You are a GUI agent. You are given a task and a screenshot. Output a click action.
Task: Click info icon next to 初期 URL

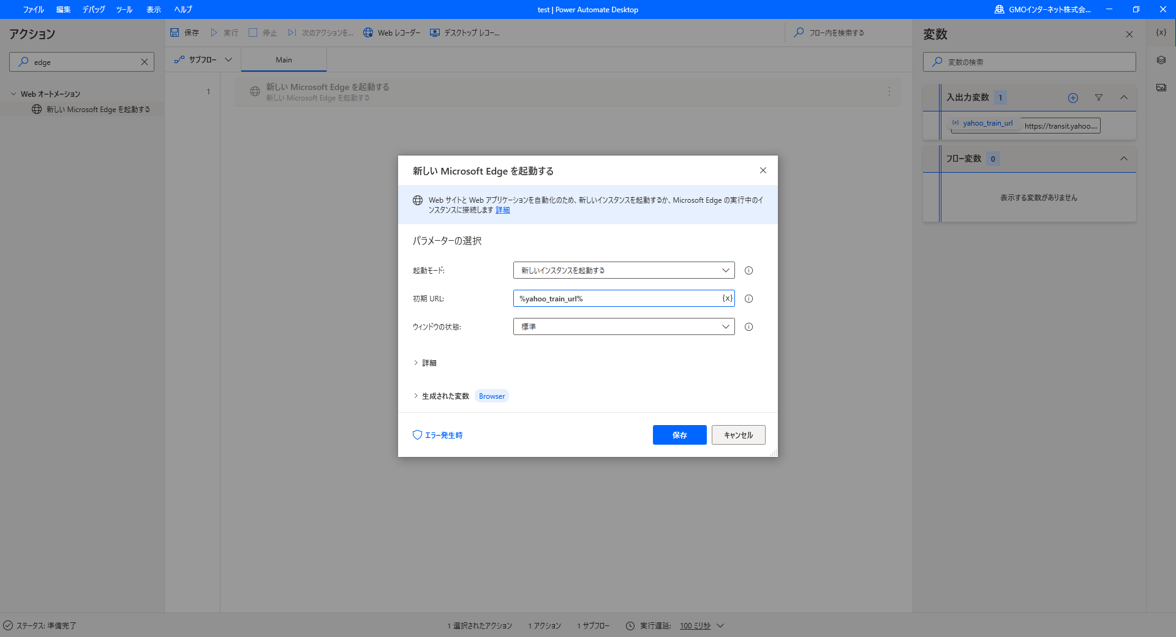point(748,298)
